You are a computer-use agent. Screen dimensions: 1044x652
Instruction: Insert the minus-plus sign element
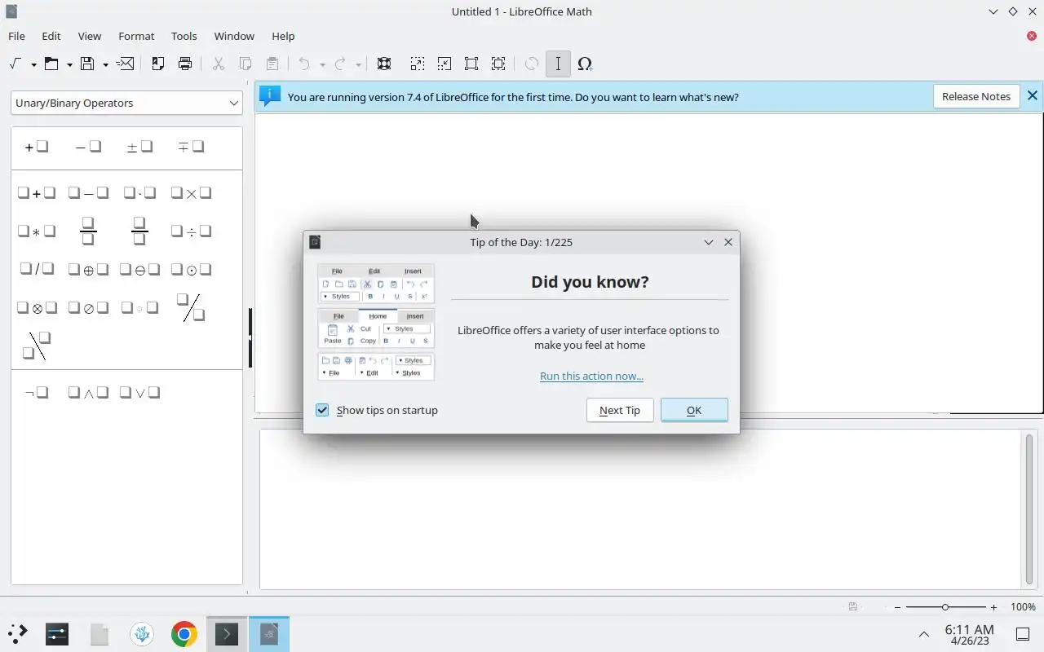(191, 147)
